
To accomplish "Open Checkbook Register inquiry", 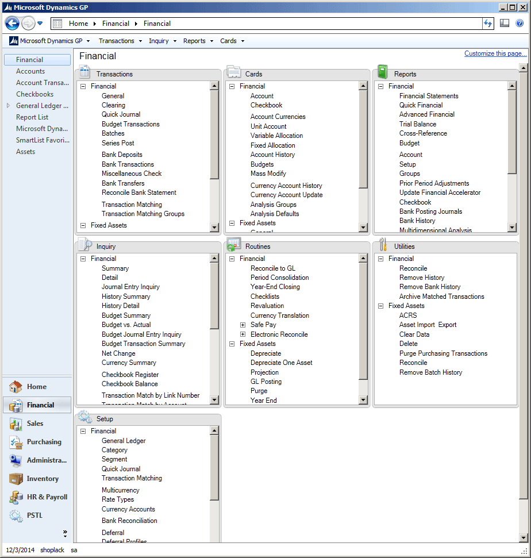I will (x=130, y=374).
